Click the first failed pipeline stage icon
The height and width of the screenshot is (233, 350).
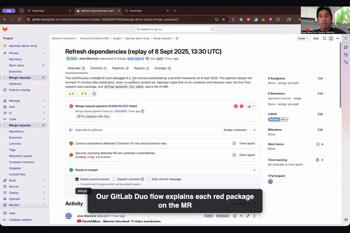click(236, 106)
